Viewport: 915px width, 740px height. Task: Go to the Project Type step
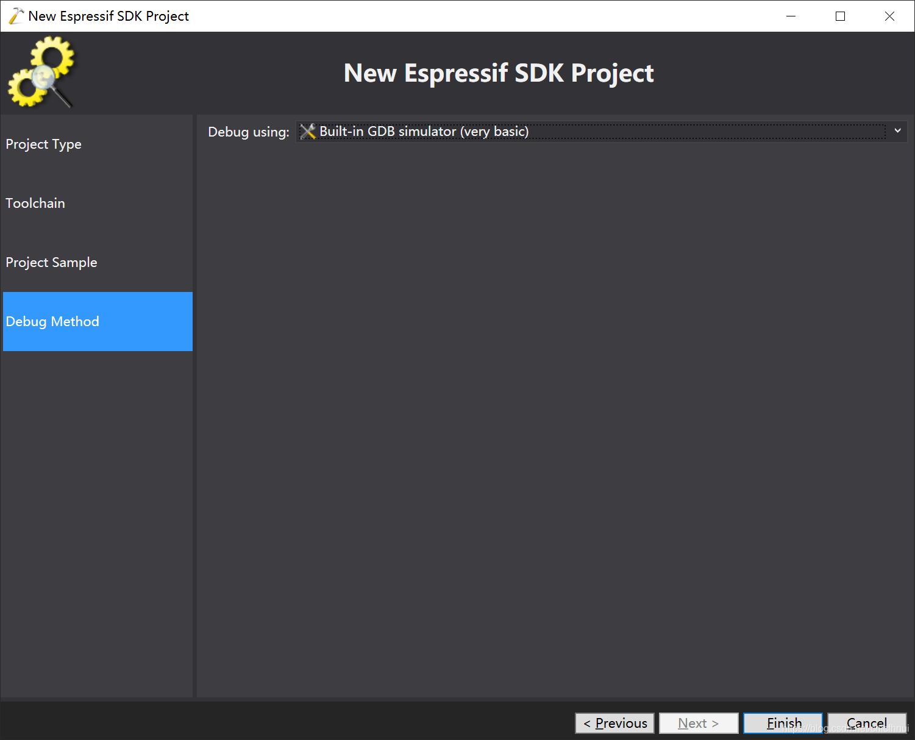pos(43,144)
